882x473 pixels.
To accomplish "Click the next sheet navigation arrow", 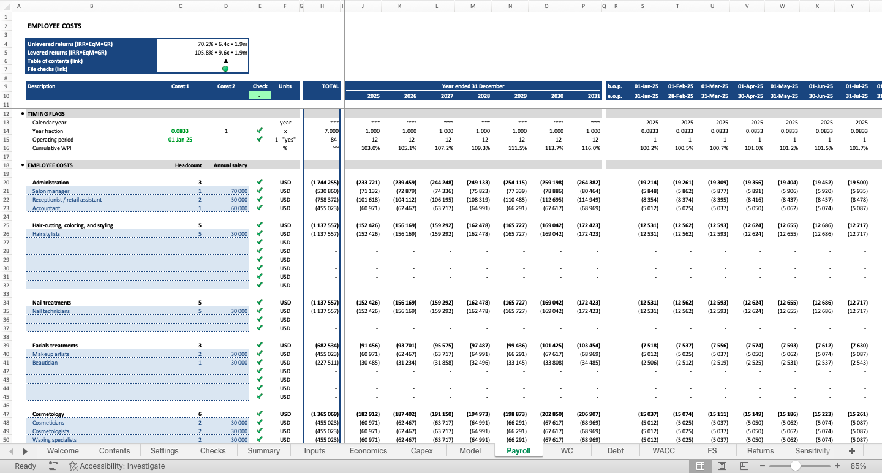I will click(25, 451).
